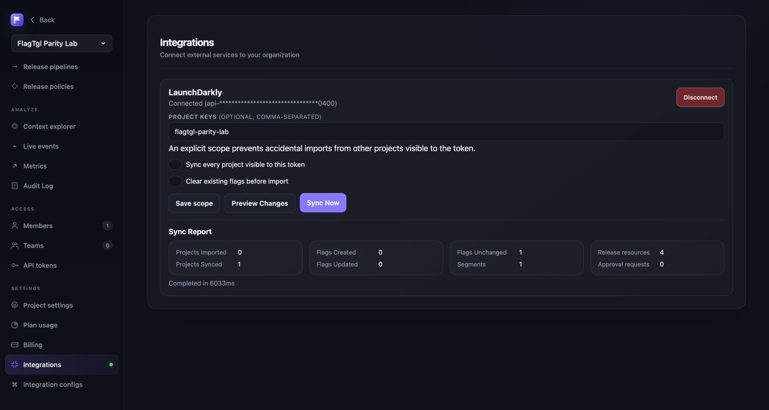Click the Segments stat row

point(490,264)
